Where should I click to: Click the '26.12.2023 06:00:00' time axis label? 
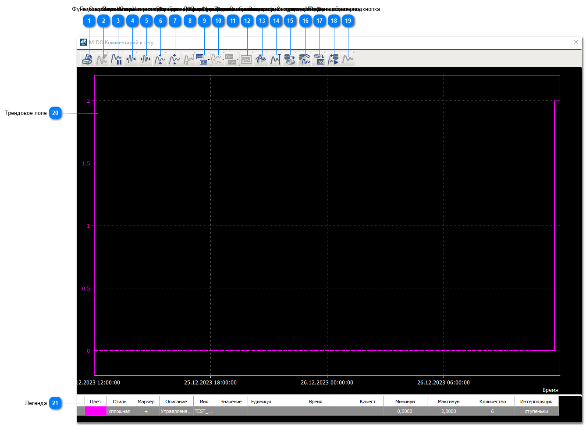click(x=444, y=383)
